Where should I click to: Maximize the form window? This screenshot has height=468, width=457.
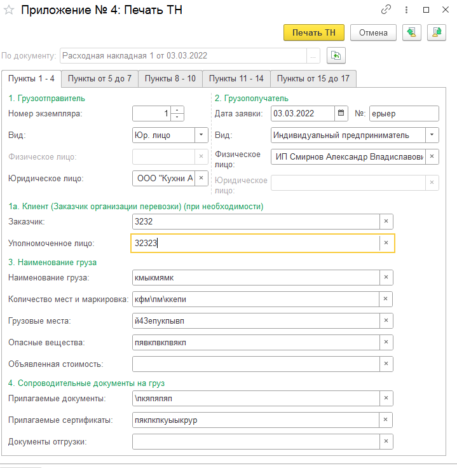point(426,10)
